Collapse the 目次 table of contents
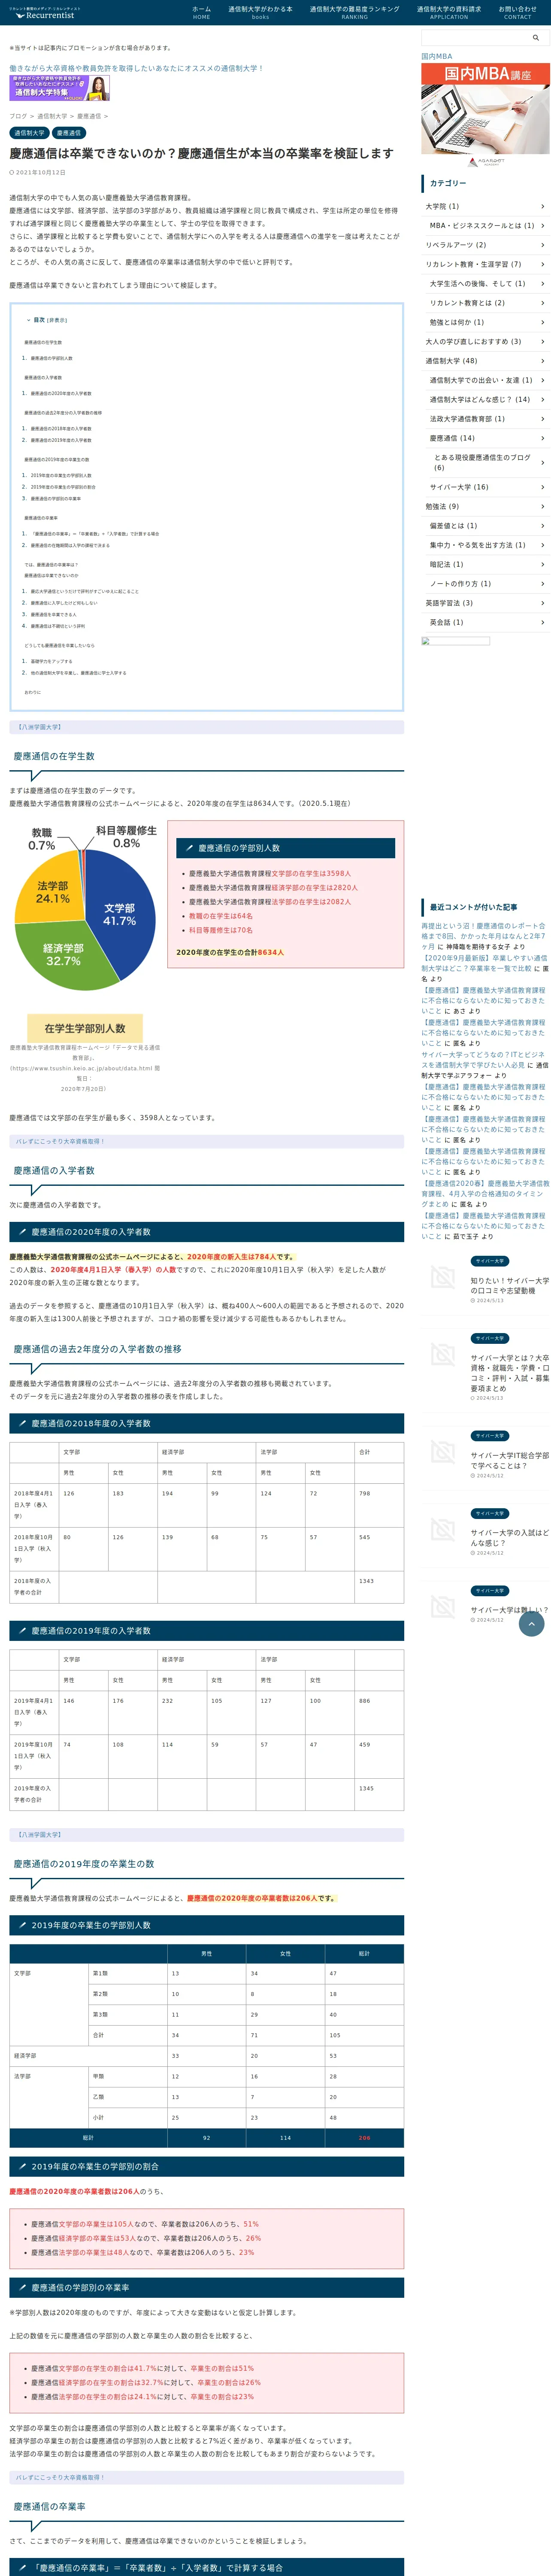Image resolution: width=551 pixels, height=2576 pixels. click(57, 320)
